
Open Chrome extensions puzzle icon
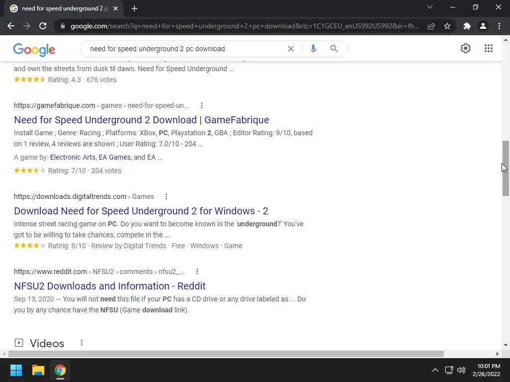[467, 26]
